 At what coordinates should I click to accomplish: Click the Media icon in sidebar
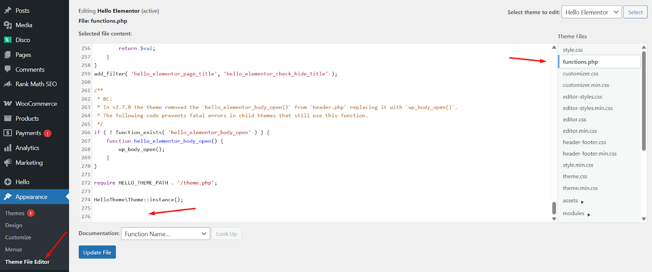click(x=8, y=25)
